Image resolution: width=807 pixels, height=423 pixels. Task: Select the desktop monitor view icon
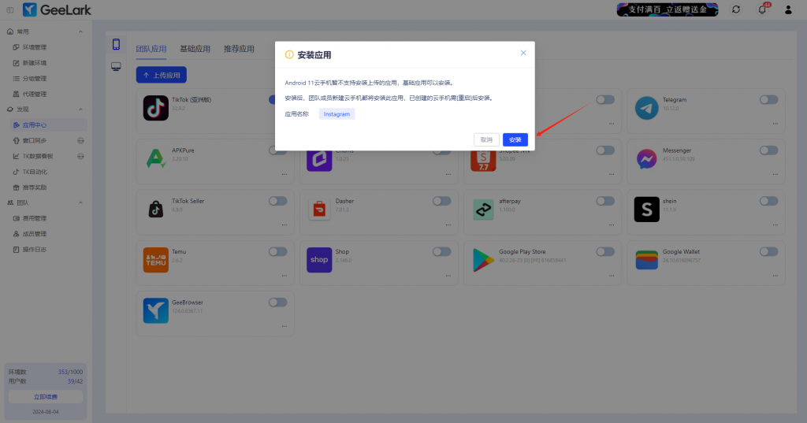(x=116, y=67)
